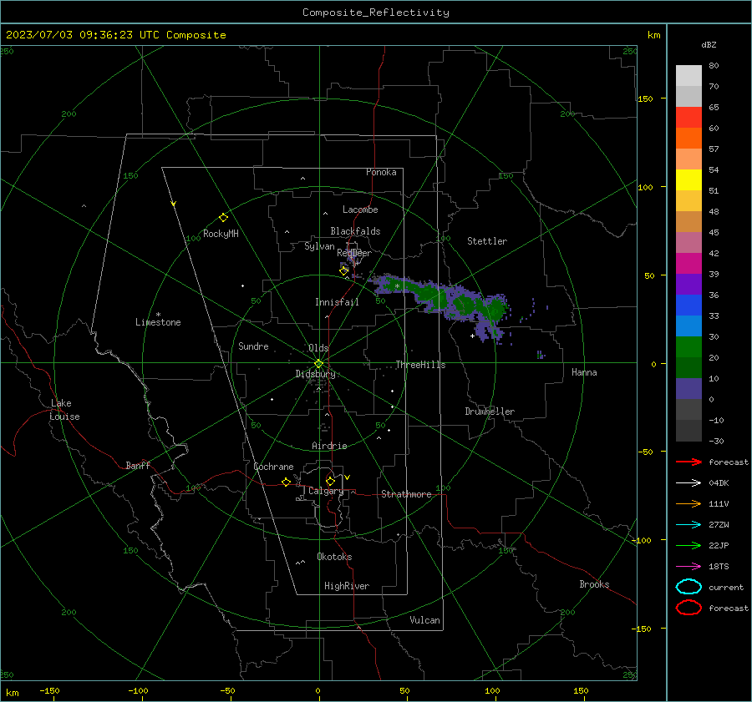
Task: Click the Hanna city label
Action: tap(584, 372)
